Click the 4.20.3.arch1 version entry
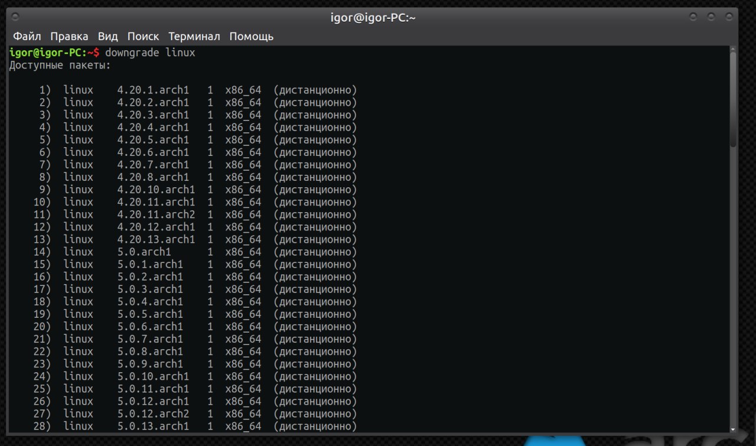The width and height of the screenshot is (756, 446). coord(153,115)
